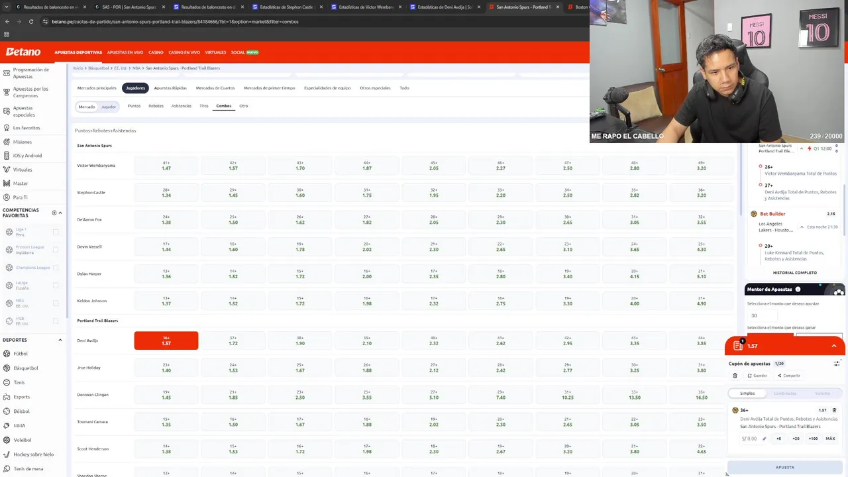The image size is (848, 477).
Task: Reload the page in the browser
Action: tap(30, 22)
